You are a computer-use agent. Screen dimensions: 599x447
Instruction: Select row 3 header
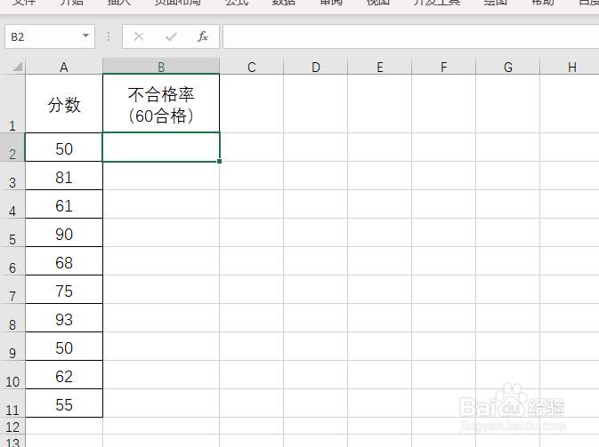click(12, 175)
